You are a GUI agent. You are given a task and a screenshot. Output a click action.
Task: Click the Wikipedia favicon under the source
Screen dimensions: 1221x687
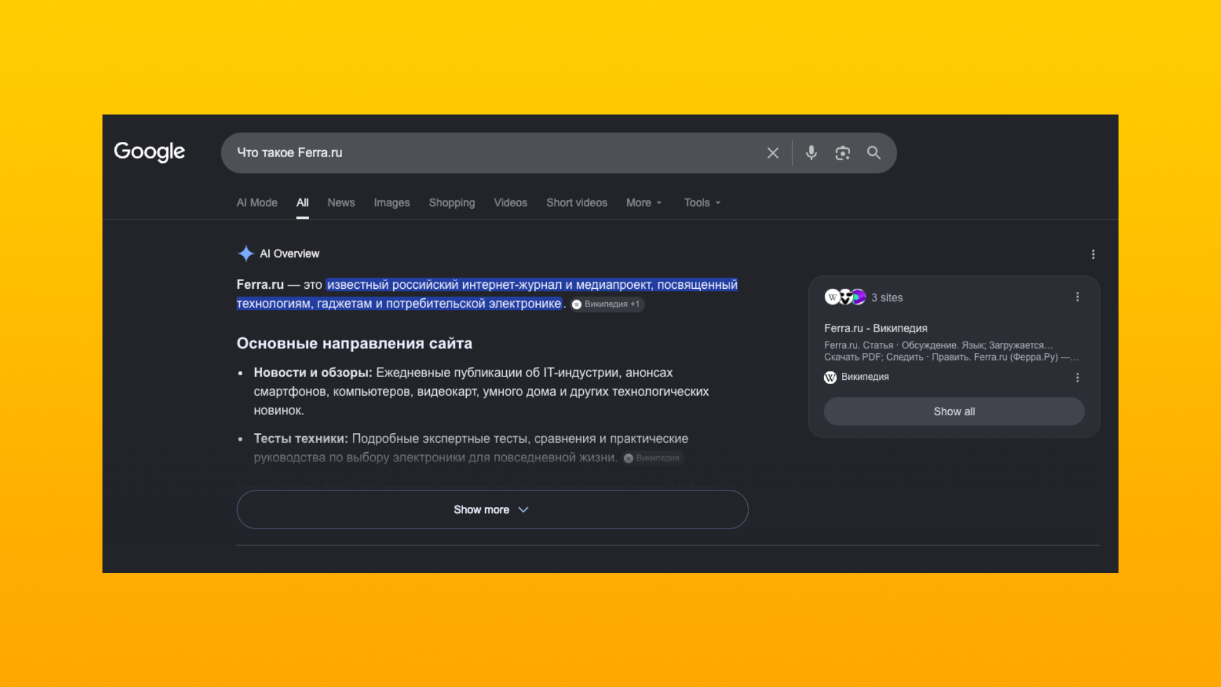point(830,377)
